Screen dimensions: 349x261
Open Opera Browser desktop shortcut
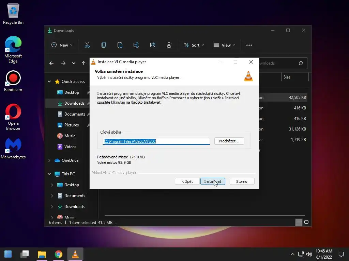click(13, 117)
